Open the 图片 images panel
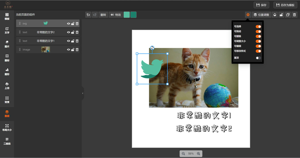Viewport: 300px width, 158px height. coord(7,44)
